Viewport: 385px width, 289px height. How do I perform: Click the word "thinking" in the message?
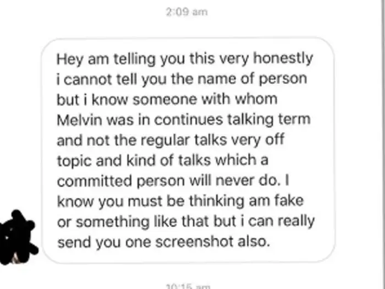pyautogui.click(x=217, y=201)
